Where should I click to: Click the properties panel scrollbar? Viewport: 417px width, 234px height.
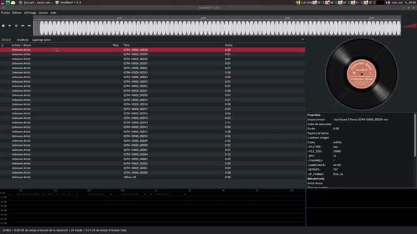tap(415, 135)
